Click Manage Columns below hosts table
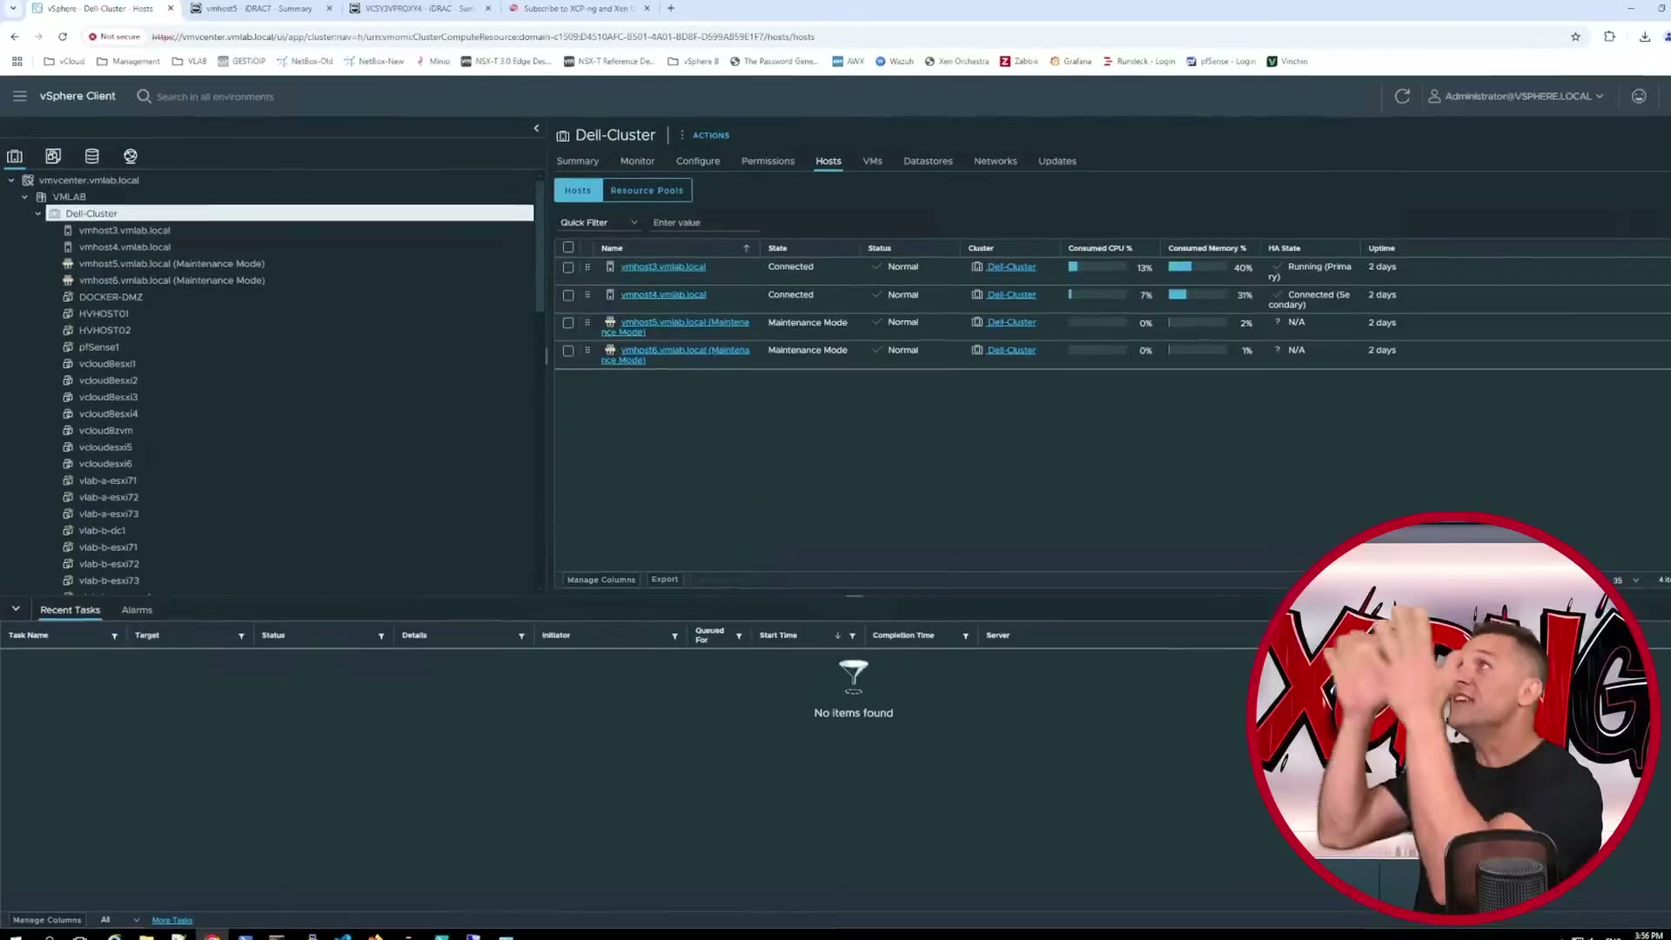The width and height of the screenshot is (1671, 940). click(601, 581)
